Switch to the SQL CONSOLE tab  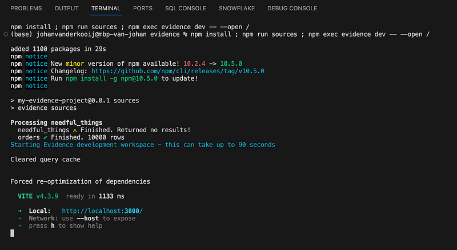[x=186, y=9]
